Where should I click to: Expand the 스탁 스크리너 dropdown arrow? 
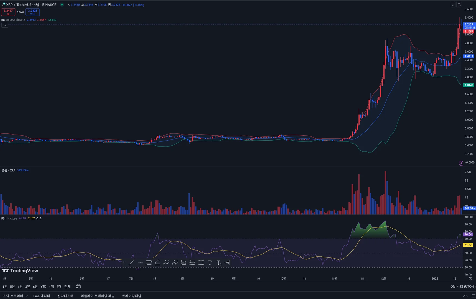(x=27, y=296)
